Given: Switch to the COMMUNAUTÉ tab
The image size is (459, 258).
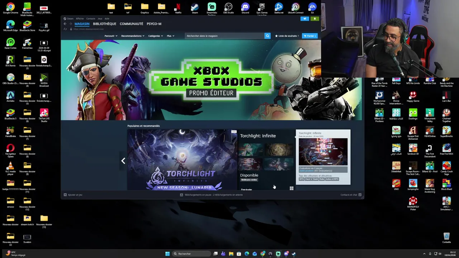Looking at the screenshot, I should click(131, 24).
